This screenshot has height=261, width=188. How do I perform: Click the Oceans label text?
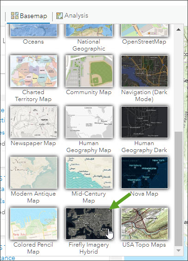[x=33, y=42]
